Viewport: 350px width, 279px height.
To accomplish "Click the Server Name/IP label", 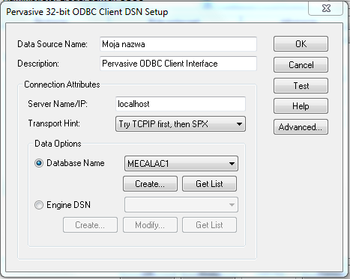I will 58,104.
